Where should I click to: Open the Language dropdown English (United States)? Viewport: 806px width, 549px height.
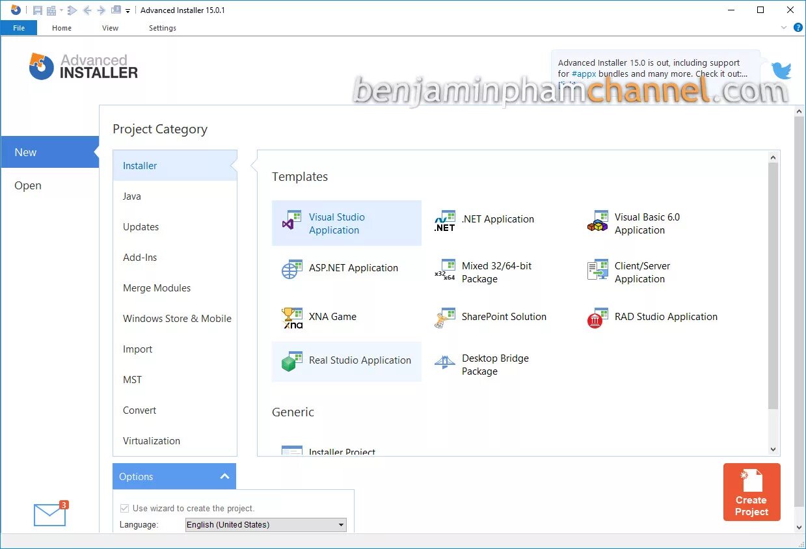coord(265,525)
